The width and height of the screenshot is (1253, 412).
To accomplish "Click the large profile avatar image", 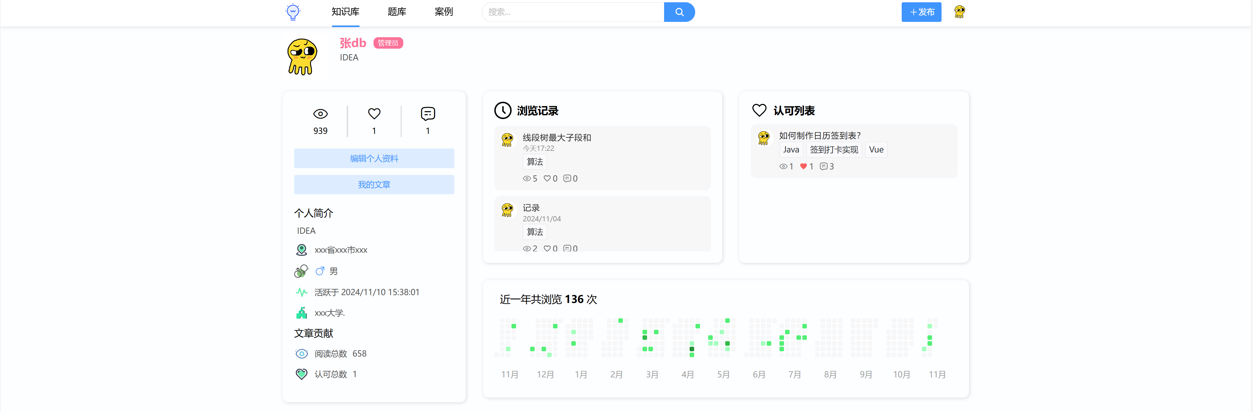I will pos(302,57).
